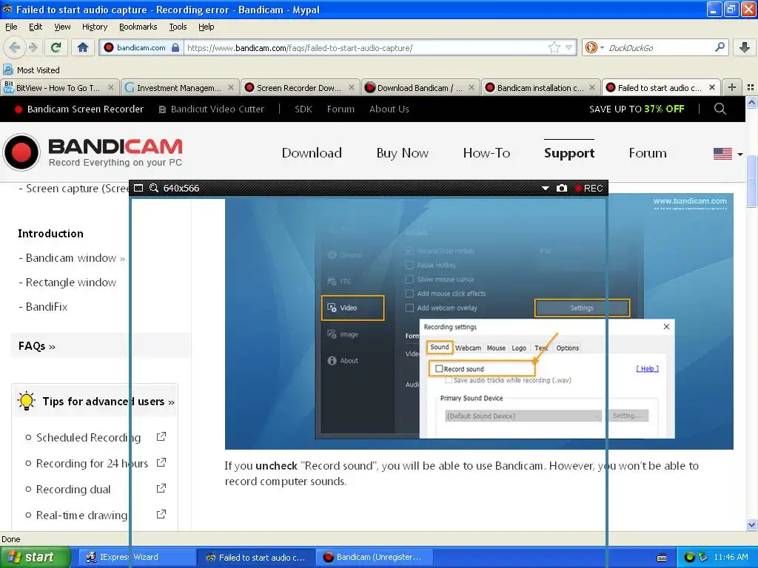The image size is (758, 568).
Task: Close the 'Failed to start audio c...' tab
Action: click(x=712, y=87)
